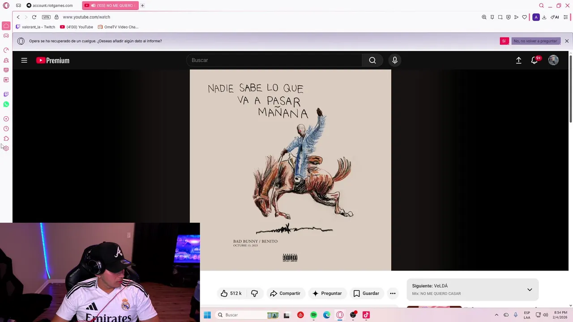Bookmark page with the heart icon
The height and width of the screenshot is (322, 573).
point(524,17)
